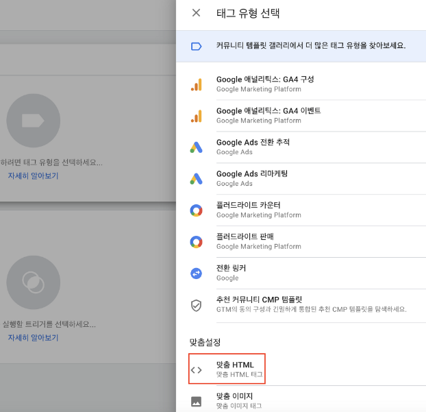The height and width of the screenshot is (412, 426).
Task: Click the 맞춤 HTML code brackets icon
Action: [196, 370]
